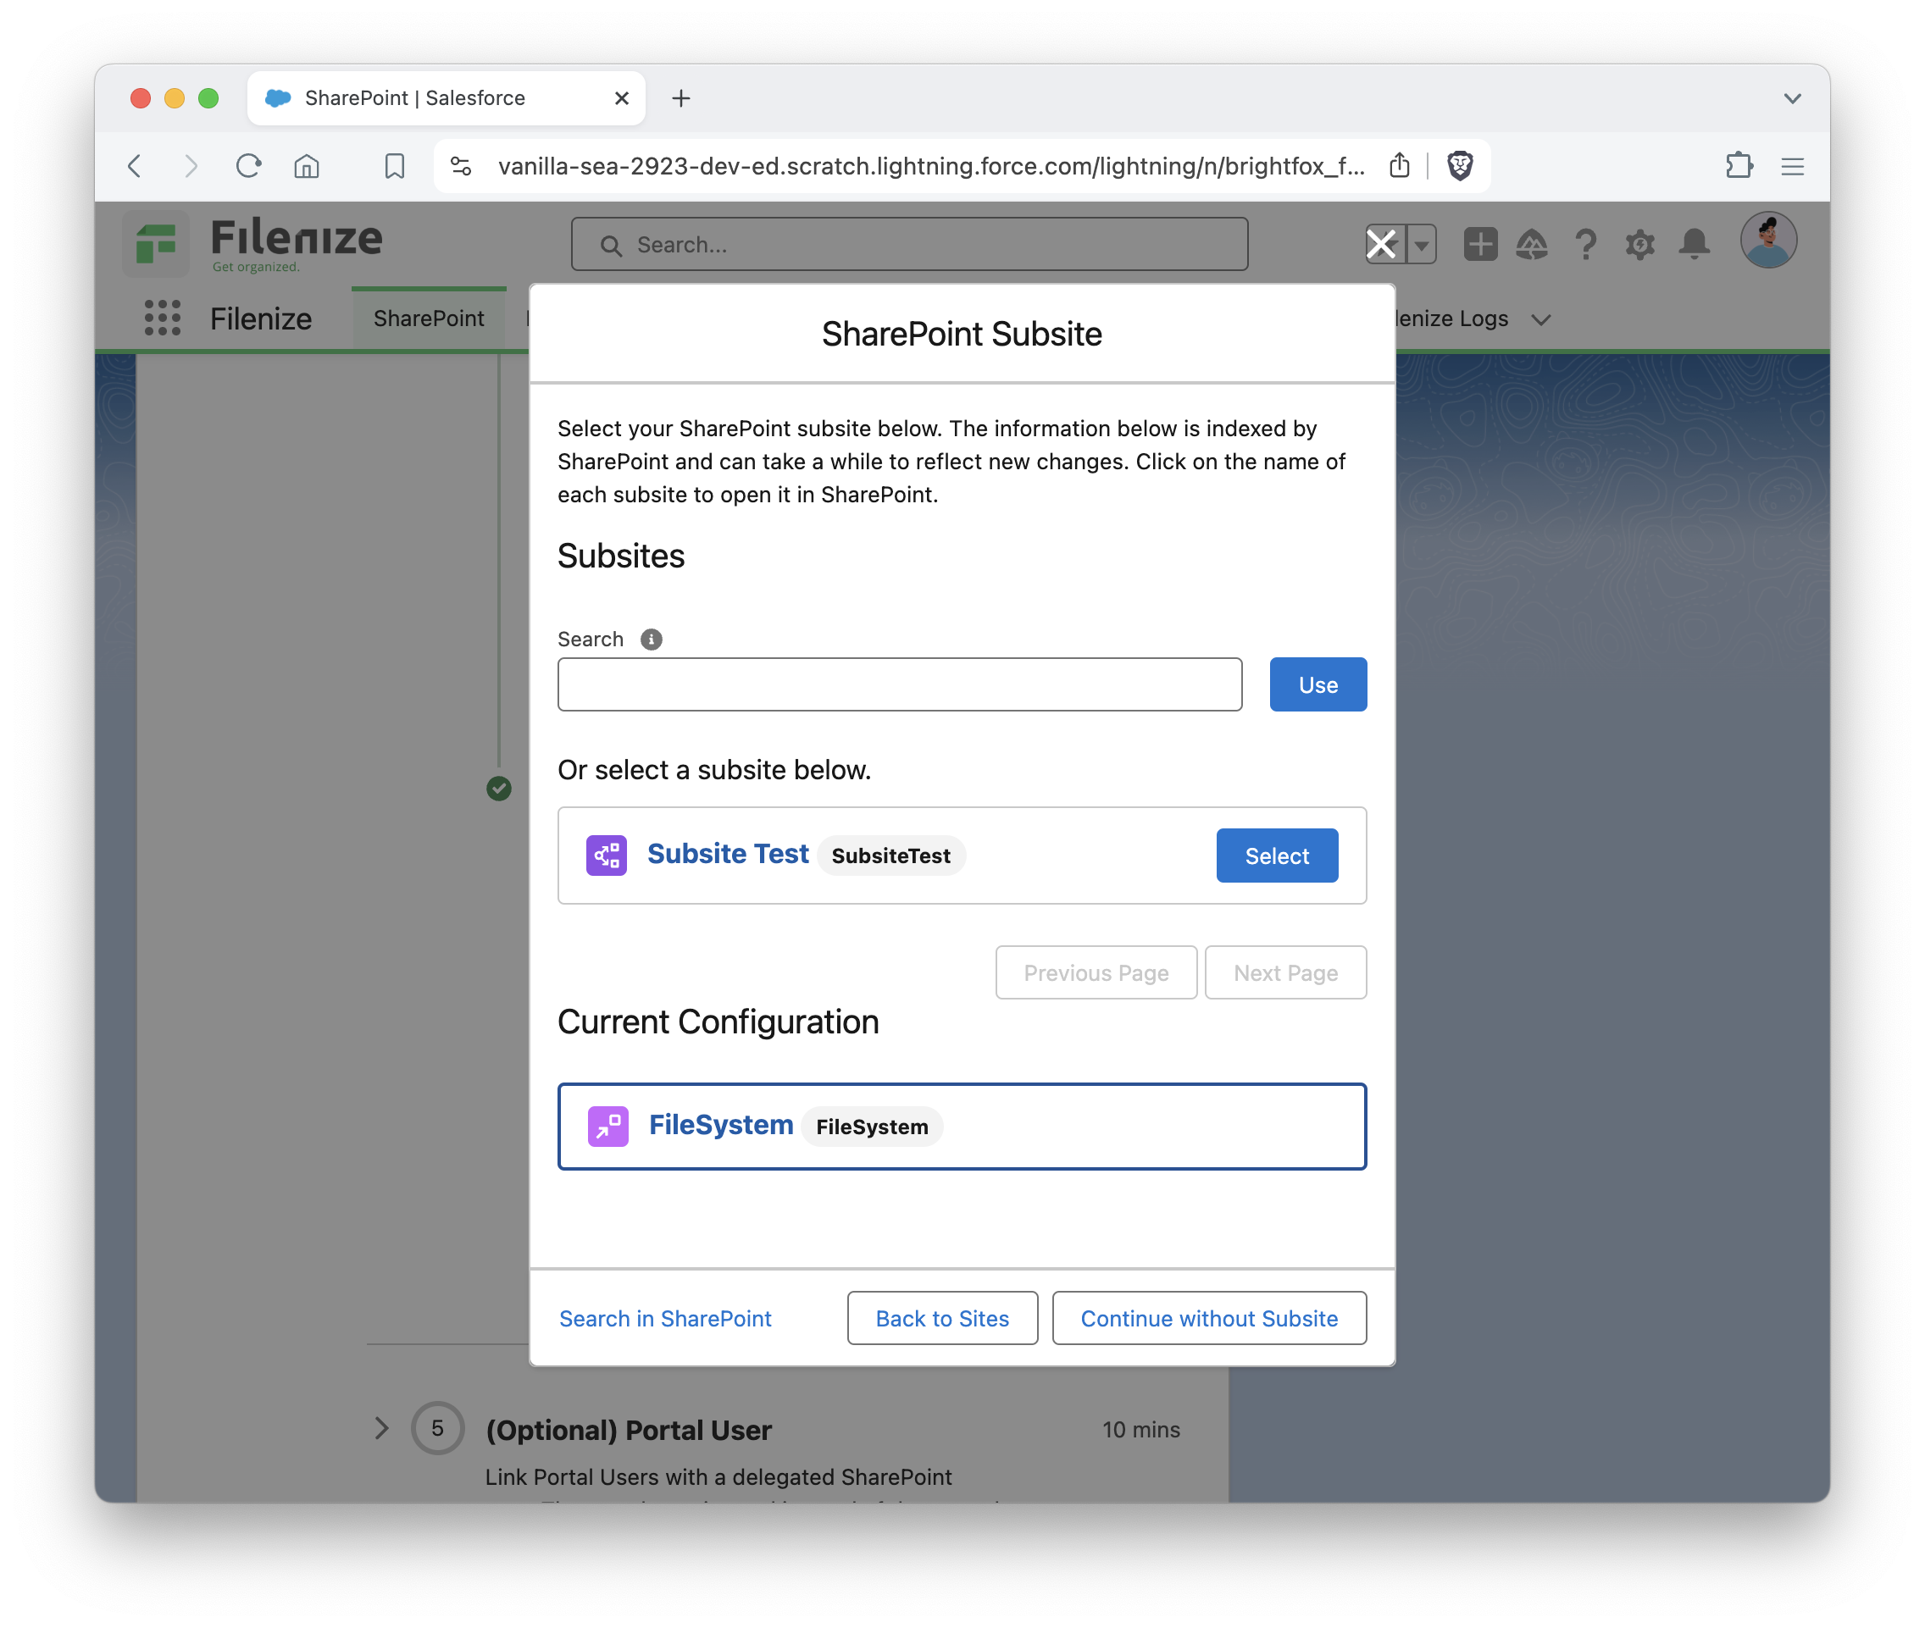Open the Help question mark icon

pos(1585,245)
